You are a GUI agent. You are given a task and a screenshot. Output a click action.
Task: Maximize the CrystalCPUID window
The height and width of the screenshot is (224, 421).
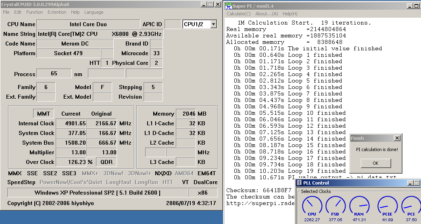210,4
